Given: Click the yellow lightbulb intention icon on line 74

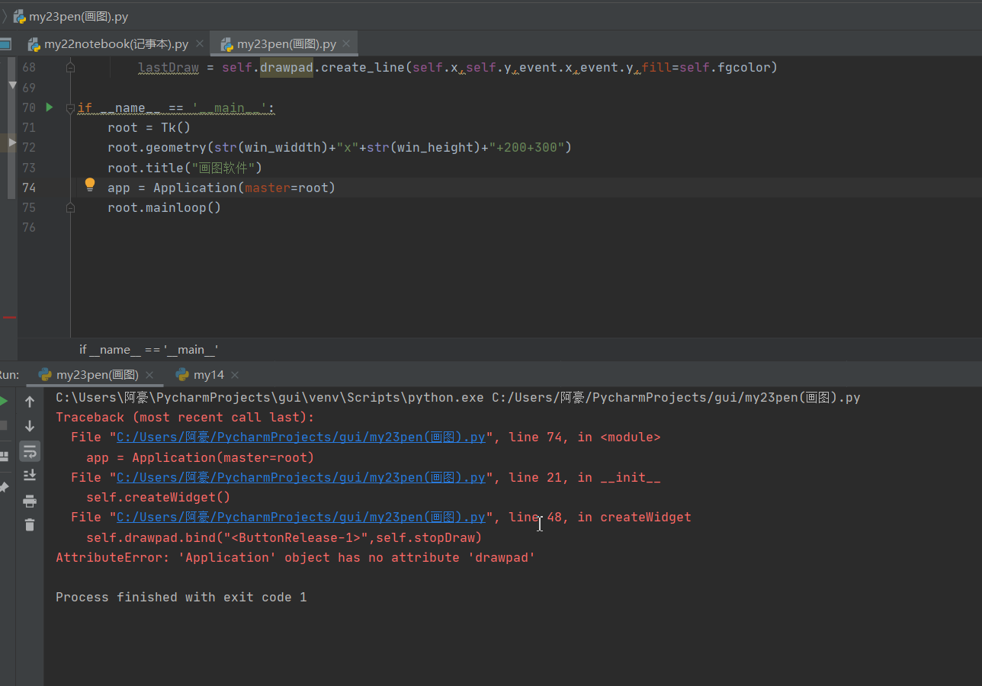Looking at the screenshot, I should click(x=90, y=184).
